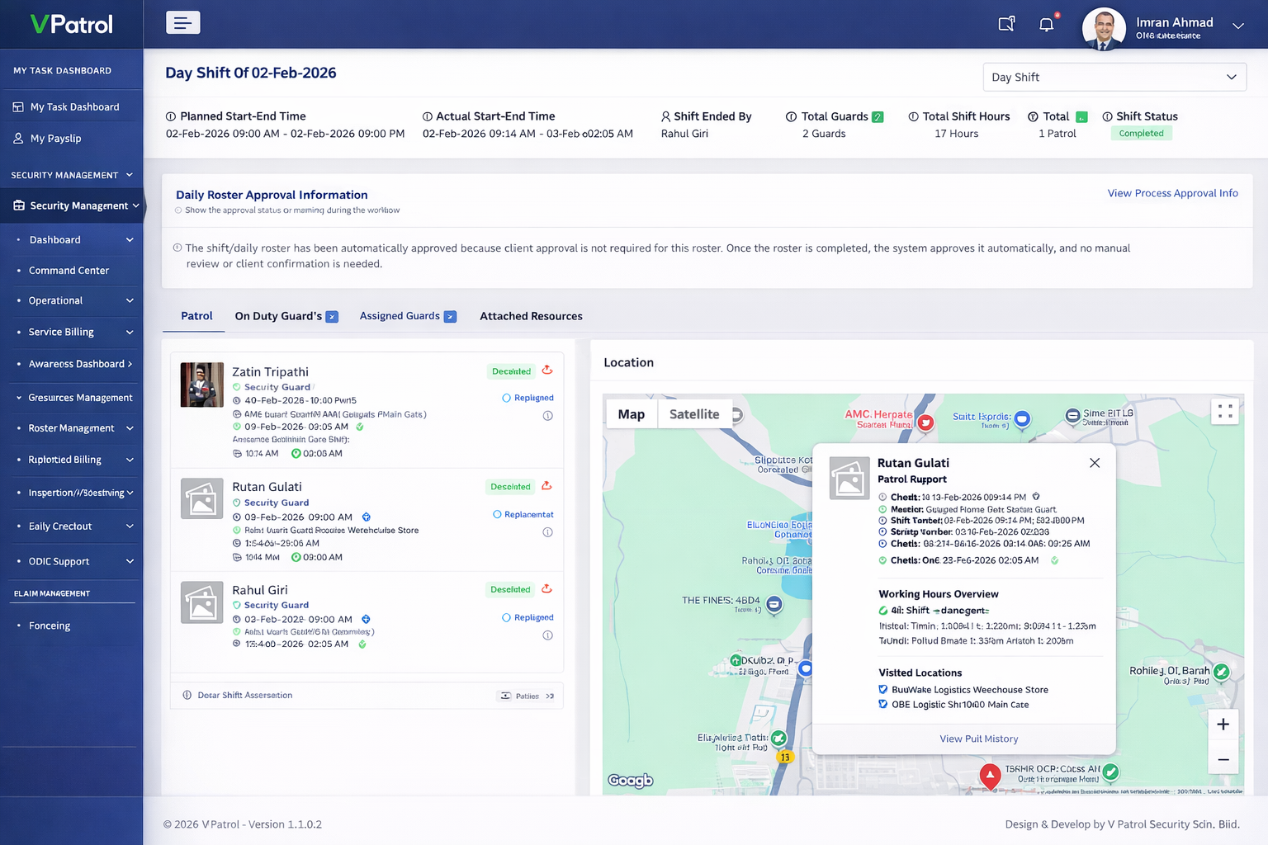Click the View Process Approval Info link
The width and height of the screenshot is (1268, 845).
click(1172, 192)
